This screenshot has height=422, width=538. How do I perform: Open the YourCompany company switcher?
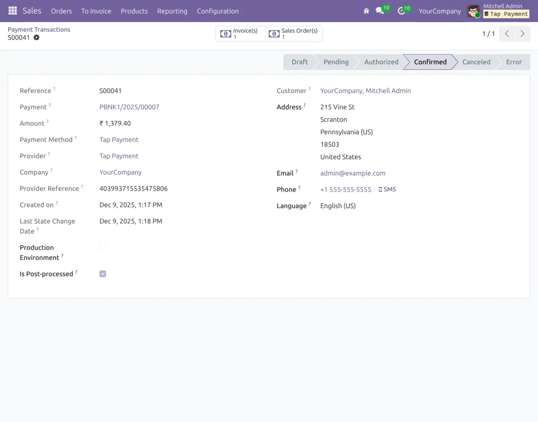[x=439, y=11]
